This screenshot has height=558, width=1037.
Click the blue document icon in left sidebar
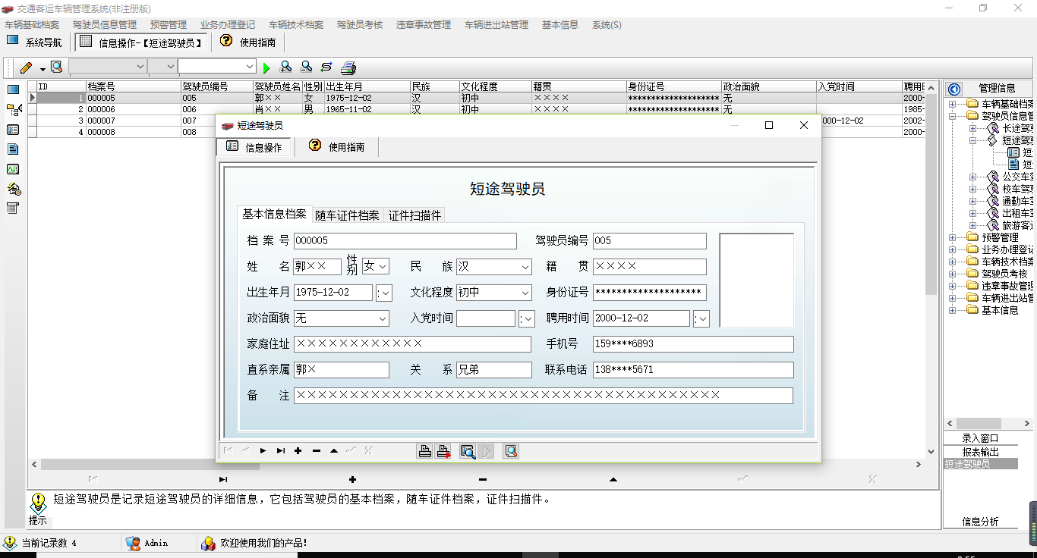coord(13,149)
